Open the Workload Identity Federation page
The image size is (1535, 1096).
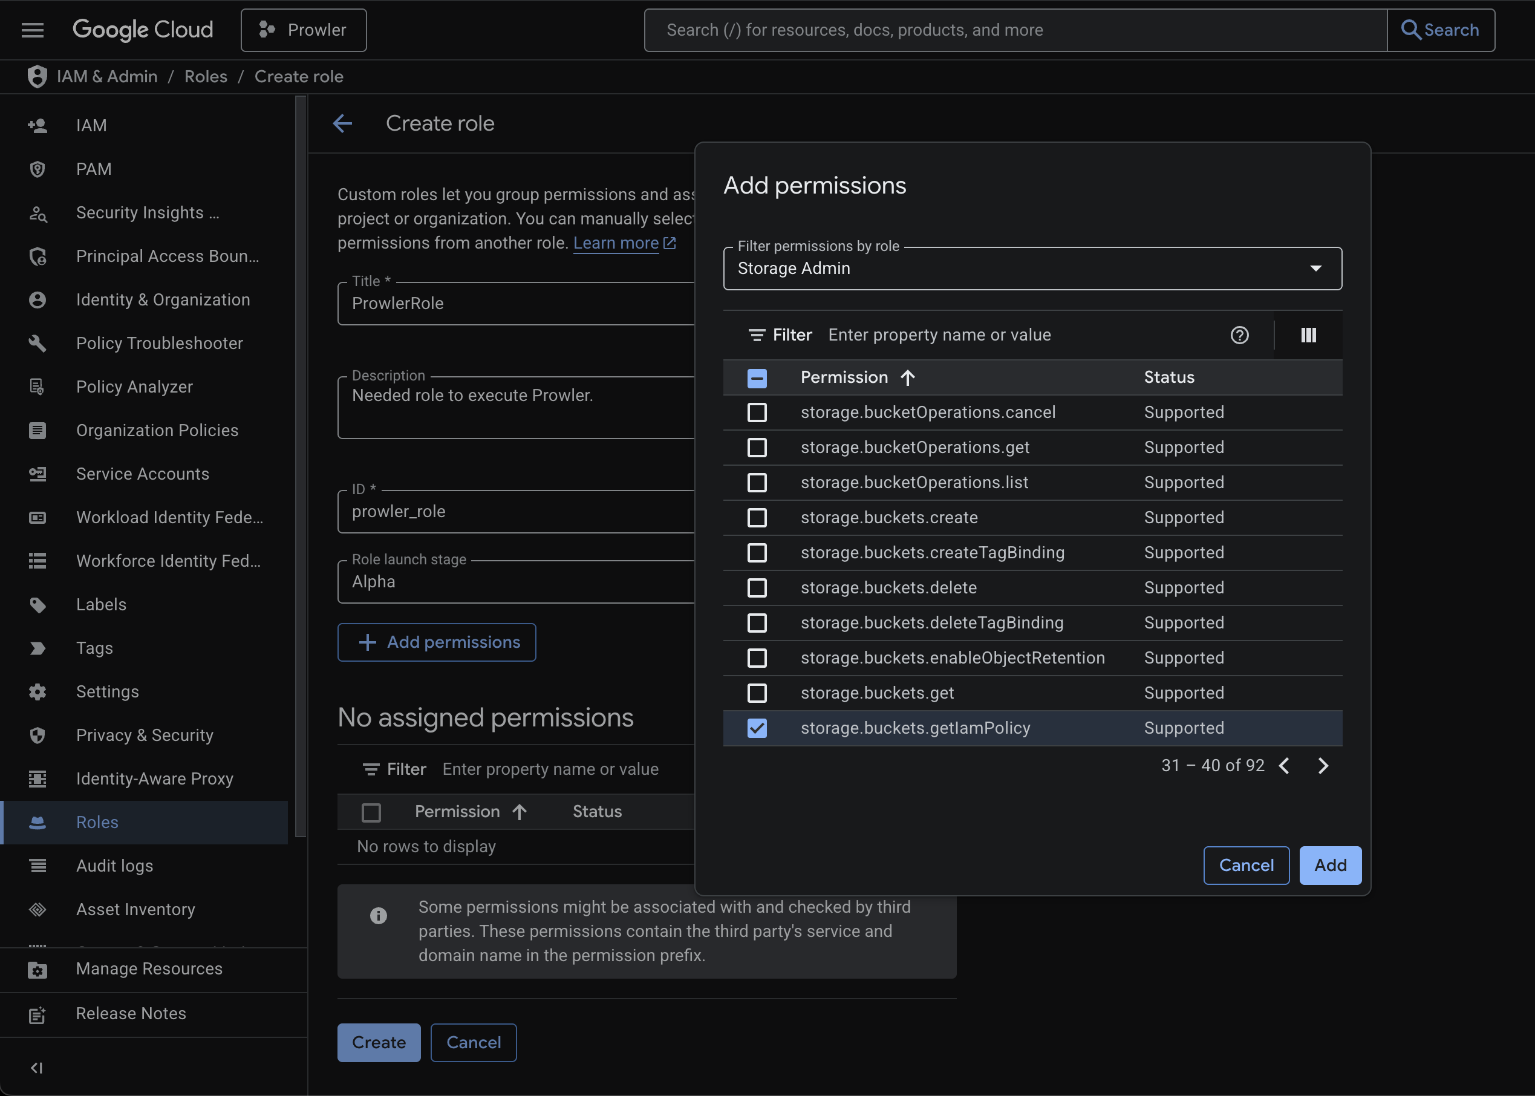tap(169, 517)
